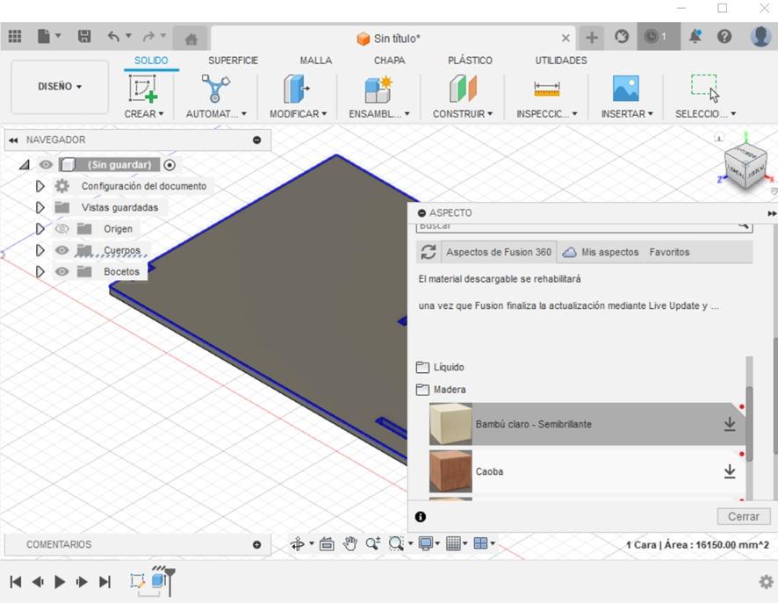Open the Madera folder

[x=441, y=389]
